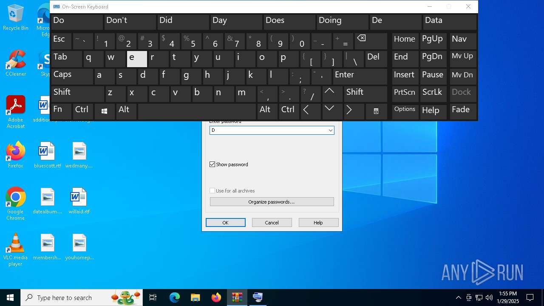The image size is (544, 306).
Task: Choose the "Day" text suggestion
Action: click(236, 22)
